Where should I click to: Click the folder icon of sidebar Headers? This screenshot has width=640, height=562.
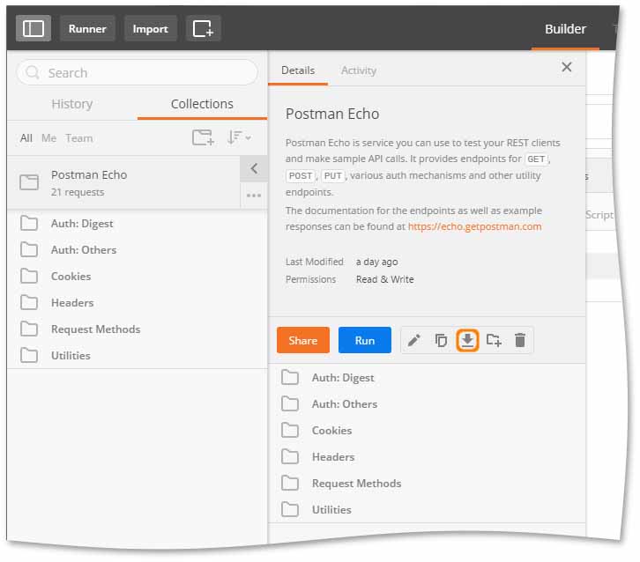29,303
